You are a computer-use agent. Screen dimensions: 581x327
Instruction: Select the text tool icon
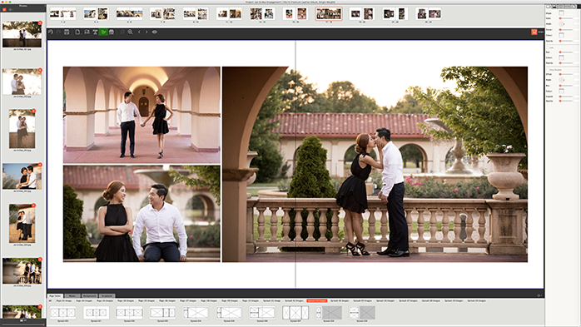(95, 32)
